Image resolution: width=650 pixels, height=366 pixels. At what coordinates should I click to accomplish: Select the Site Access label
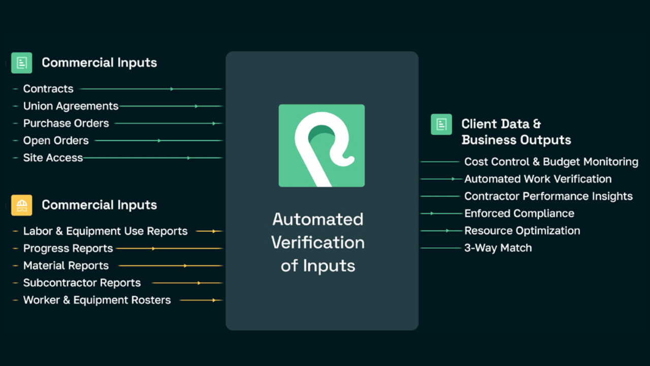[53, 158]
